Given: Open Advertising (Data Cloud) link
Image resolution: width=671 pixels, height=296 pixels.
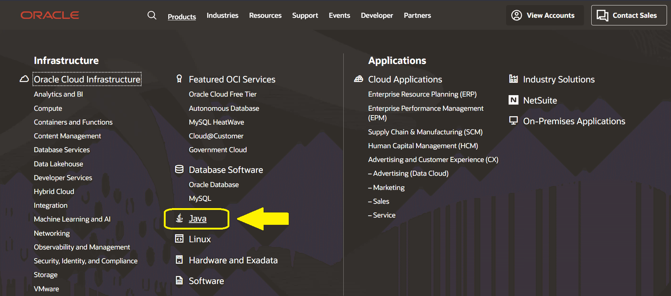Looking at the screenshot, I should pyautogui.click(x=408, y=173).
